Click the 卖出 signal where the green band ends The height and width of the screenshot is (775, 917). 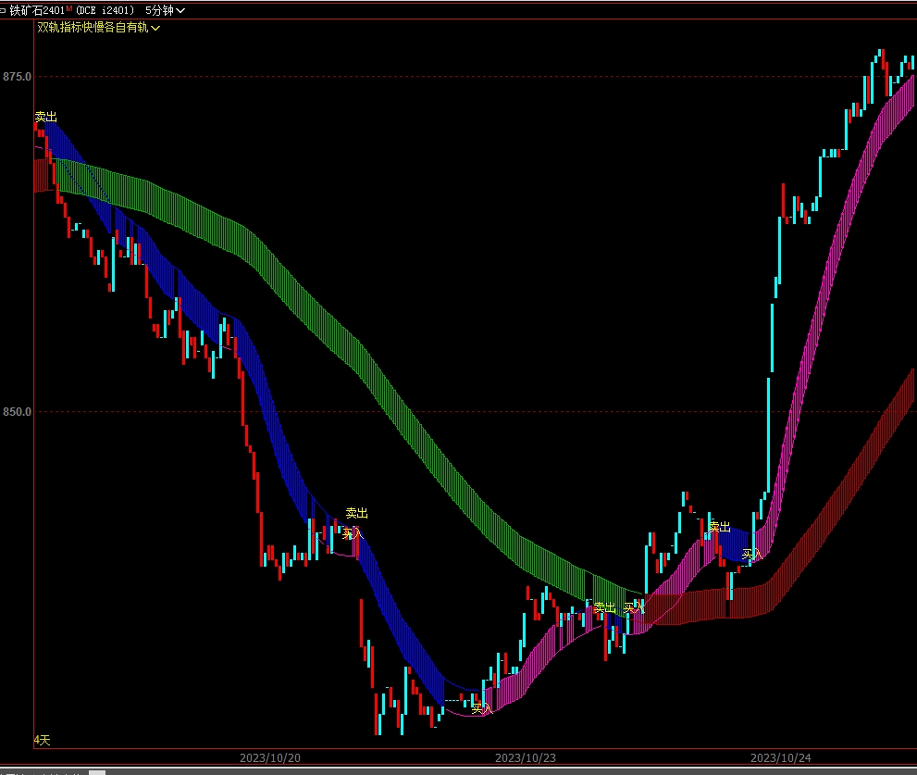pyautogui.click(x=604, y=607)
